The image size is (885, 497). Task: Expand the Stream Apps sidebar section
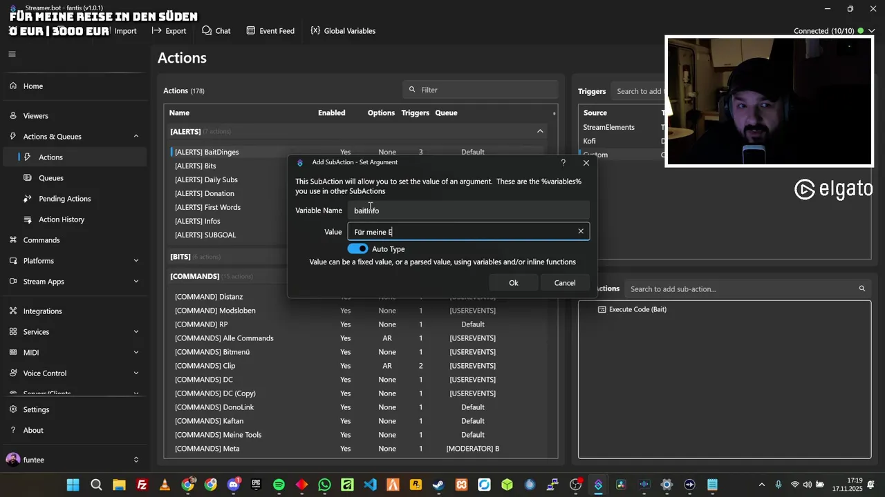(136, 282)
